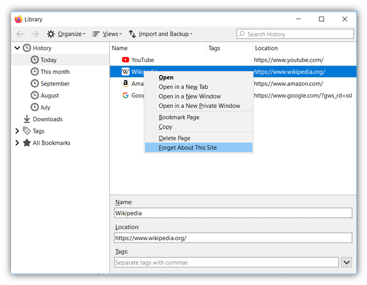Click the Forward arrow in the toolbar

(x=34, y=34)
